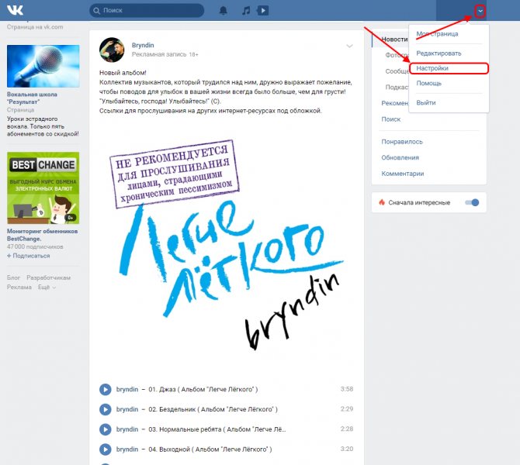
Task: Open the VK logo home page
Action: 15,10
